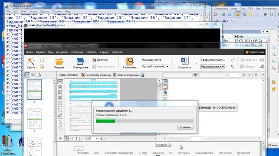This screenshot has width=279, height=156.
Task: Click the style editor A/ icon
Action: [x=196, y=75]
